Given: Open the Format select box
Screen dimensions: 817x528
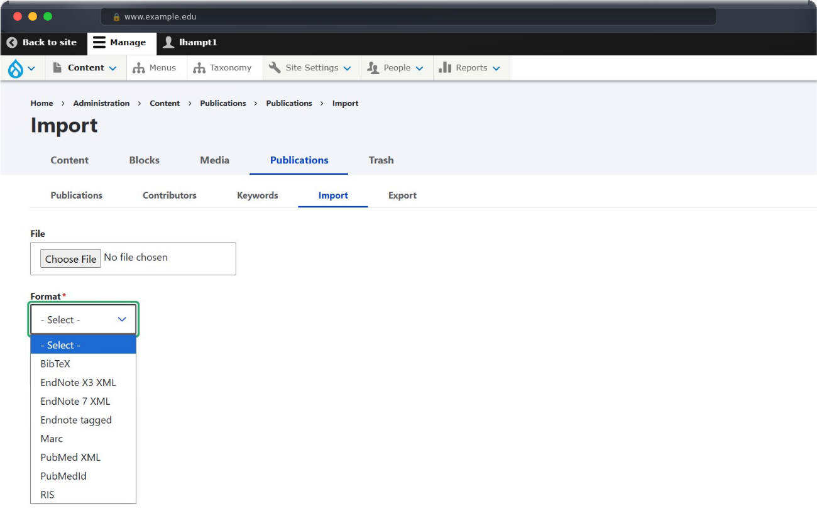Looking at the screenshot, I should coord(83,319).
